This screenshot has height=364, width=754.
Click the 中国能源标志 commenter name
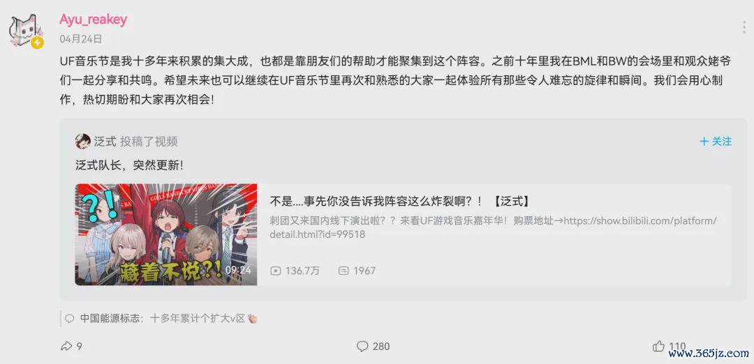(x=110, y=319)
